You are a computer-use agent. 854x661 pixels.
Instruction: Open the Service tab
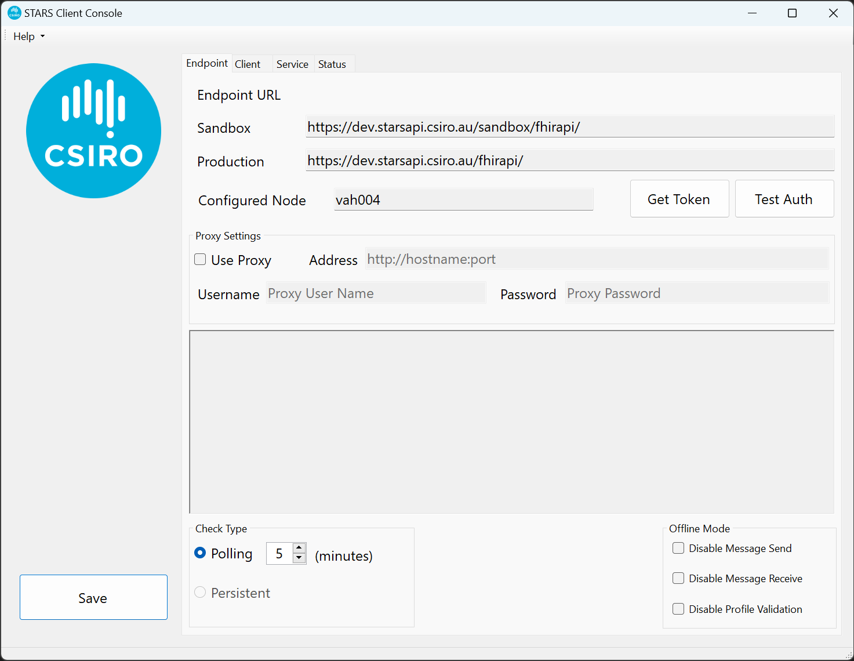pos(292,64)
